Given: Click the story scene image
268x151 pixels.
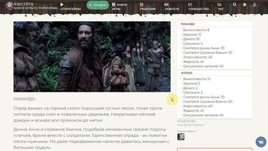Looking at the screenshot, I should coord(92,57).
